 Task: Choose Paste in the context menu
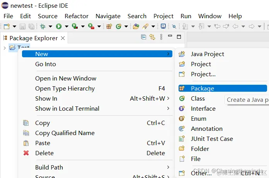tap(97, 143)
